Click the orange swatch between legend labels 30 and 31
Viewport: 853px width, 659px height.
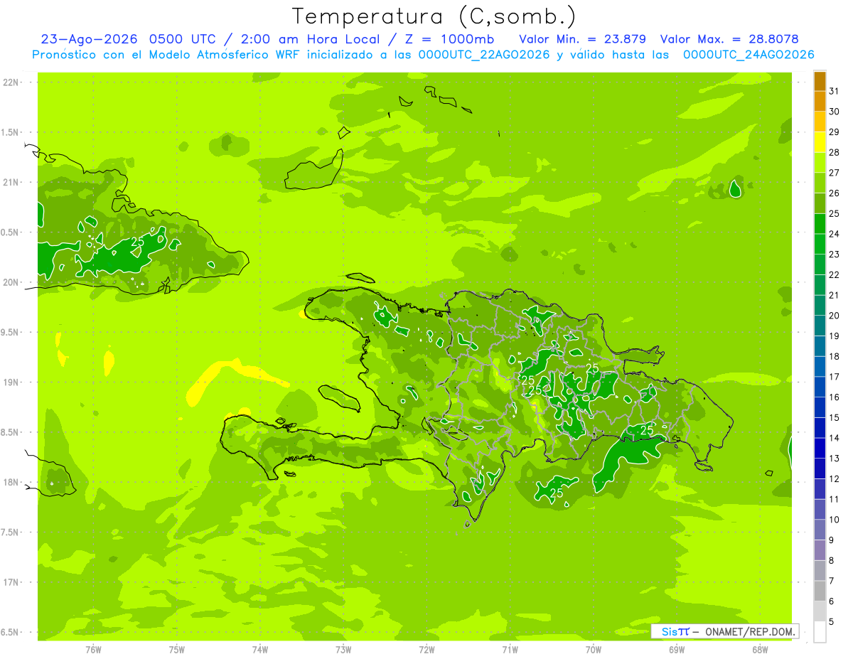point(820,102)
